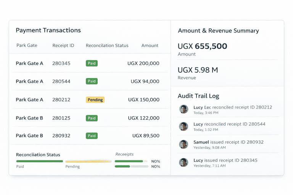Click the Paid badge on receipt 280932
293x195 pixels.
click(92, 136)
